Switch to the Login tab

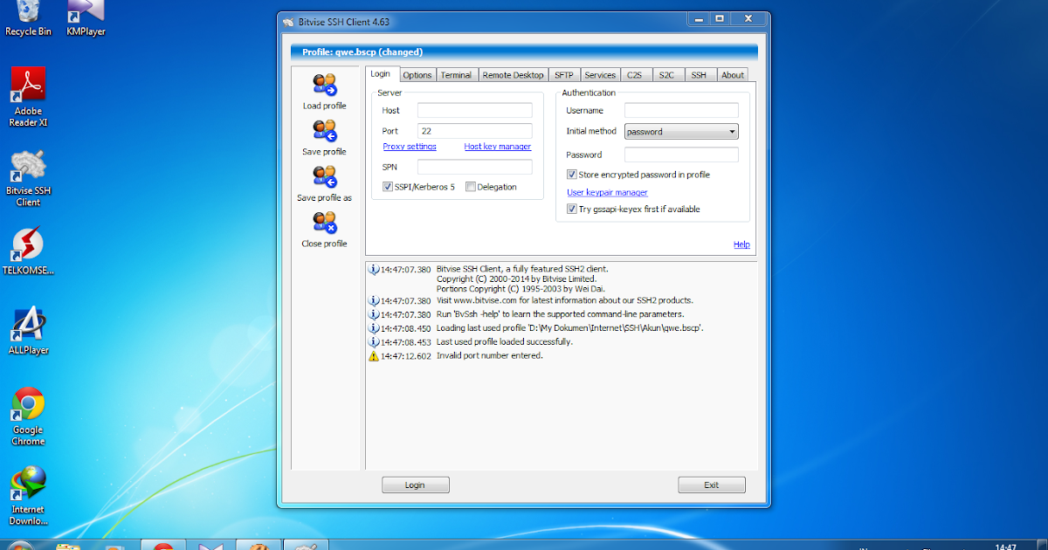380,74
